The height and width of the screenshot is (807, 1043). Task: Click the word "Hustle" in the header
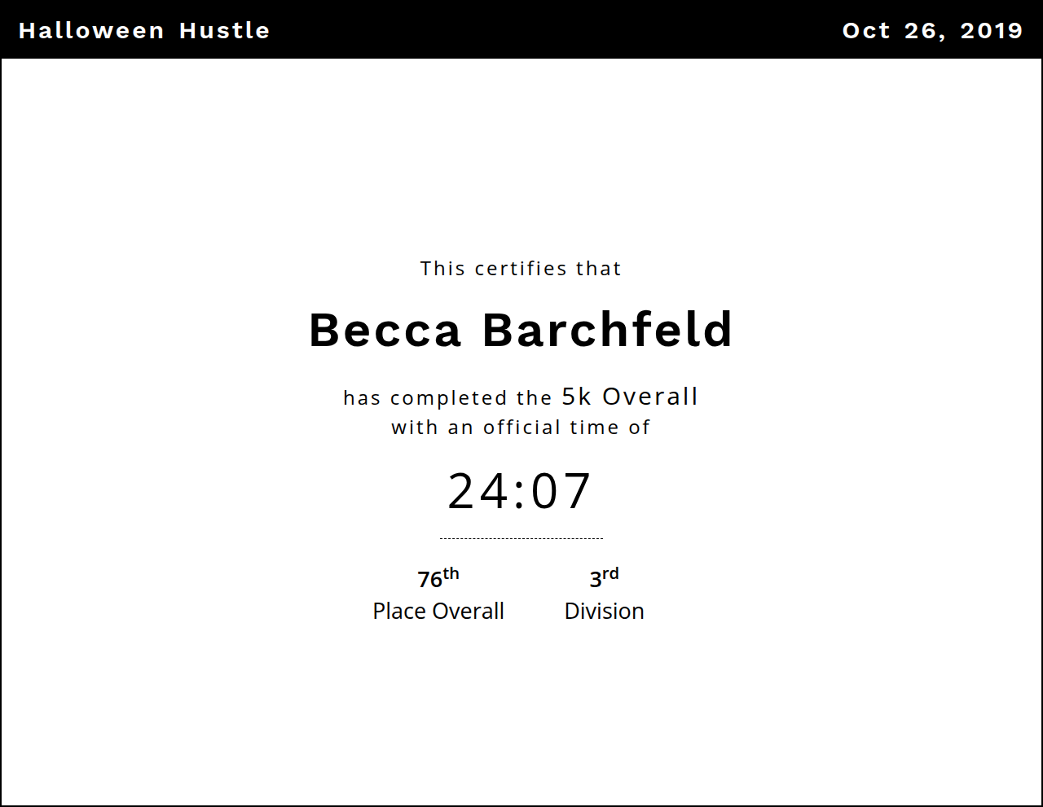point(224,30)
